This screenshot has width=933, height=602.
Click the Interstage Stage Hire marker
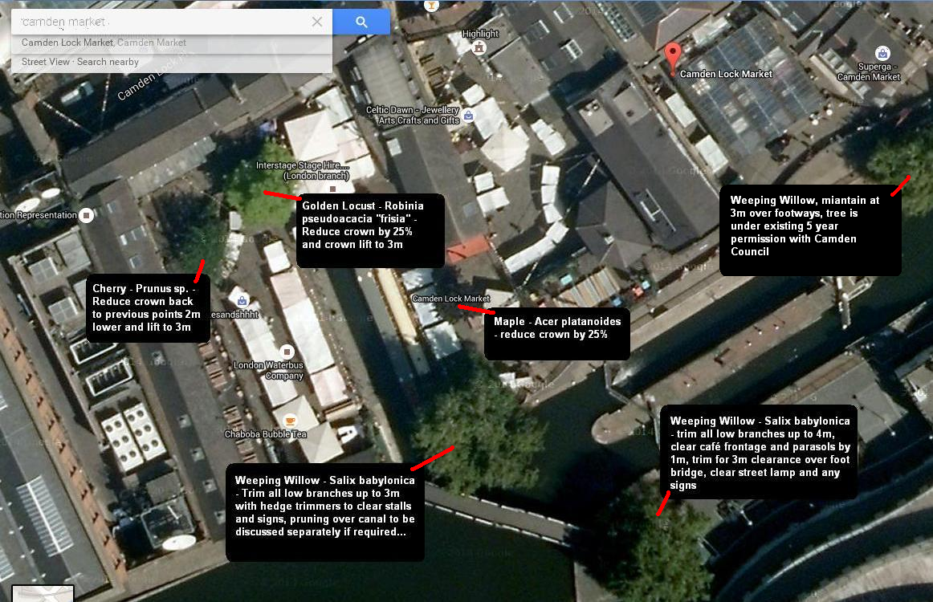tap(332, 189)
